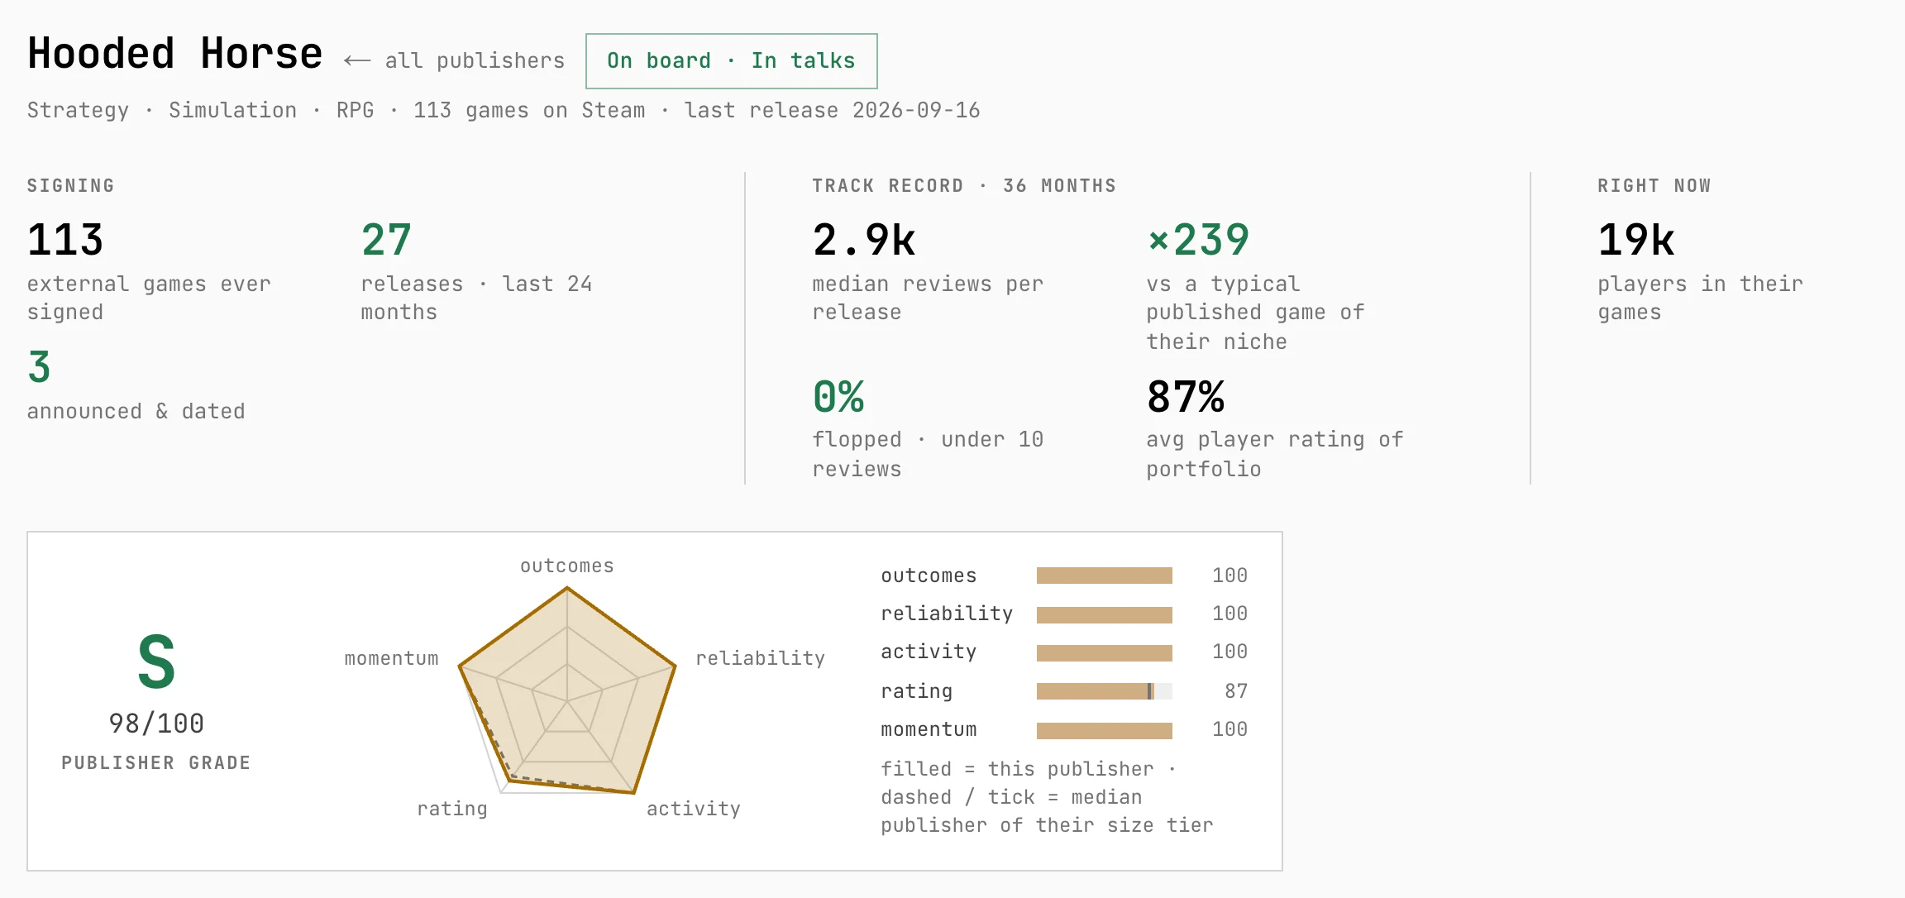
Task: Click the 'outcomes' radar chart axis label
Action: (x=567, y=566)
